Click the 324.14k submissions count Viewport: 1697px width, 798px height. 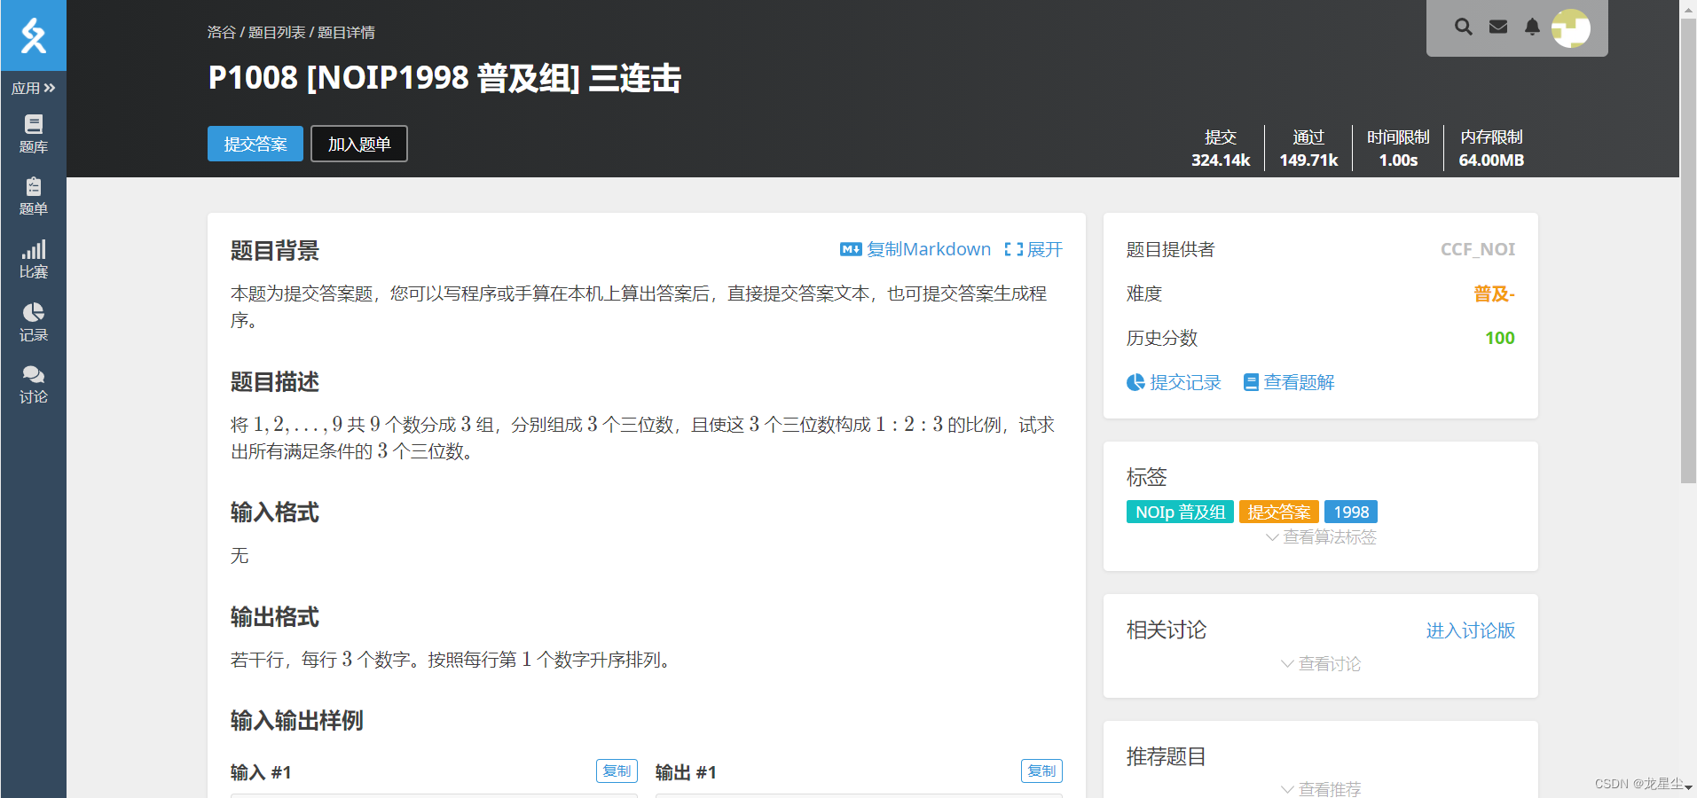point(1221,160)
